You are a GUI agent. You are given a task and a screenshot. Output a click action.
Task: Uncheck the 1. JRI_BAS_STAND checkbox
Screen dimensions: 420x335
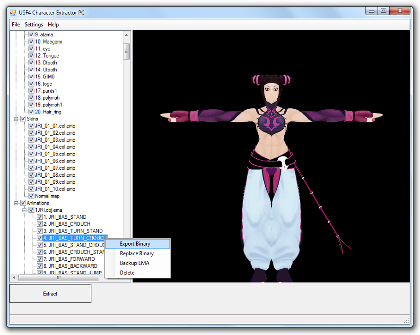click(40, 217)
